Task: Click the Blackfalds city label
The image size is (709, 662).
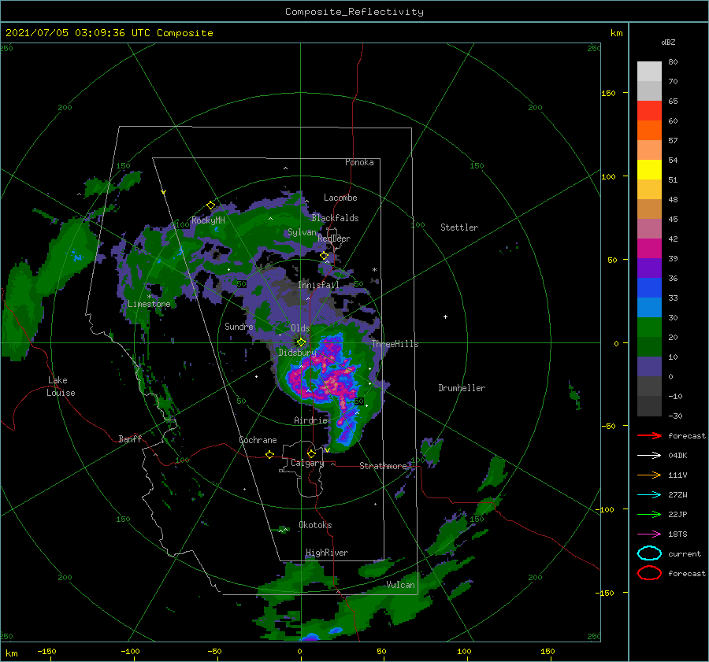Action: pyautogui.click(x=335, y=218)
